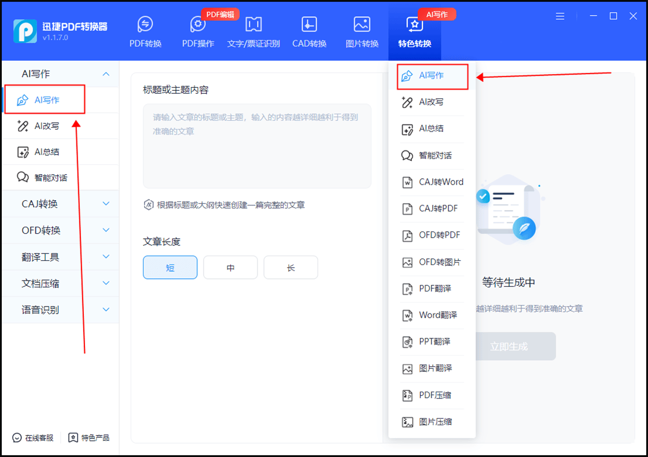The width and height of the screenshot is (648, 457).
Task: Click the 图片压缩 icon in dropdown
Action: (x=407, y=422)
